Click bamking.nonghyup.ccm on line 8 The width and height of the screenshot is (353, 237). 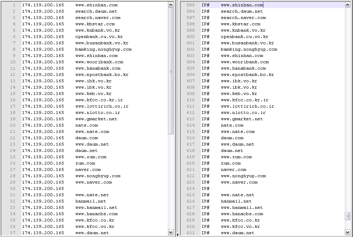point(103,49)
